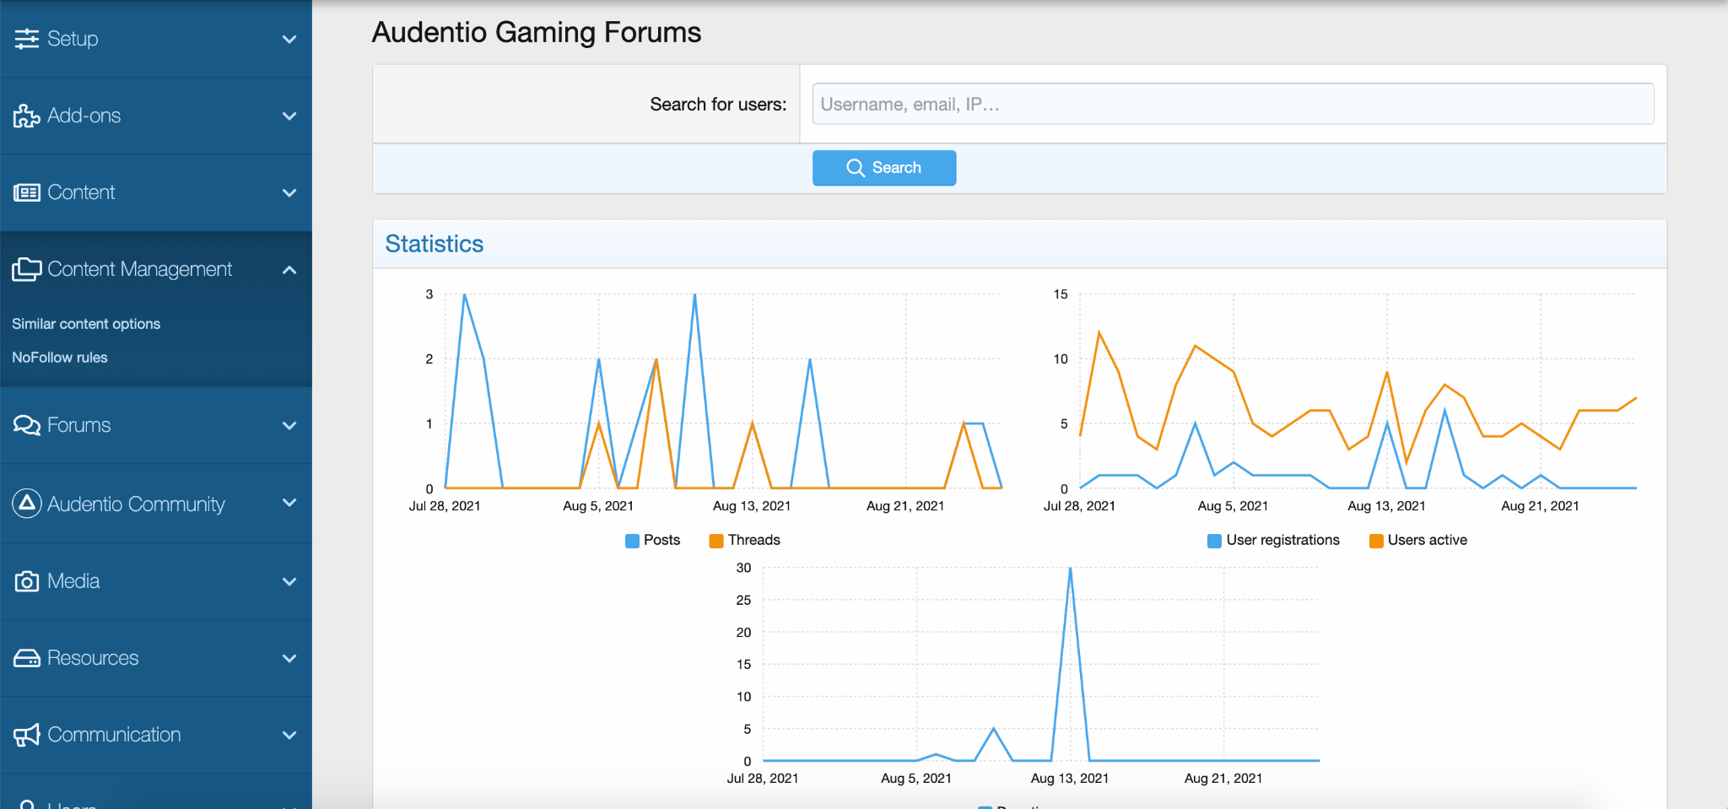The width and height of the screenshot is (1728, 809).
Task: Click the Add-ons puzzle piece icon
Action: click(26, 116)
